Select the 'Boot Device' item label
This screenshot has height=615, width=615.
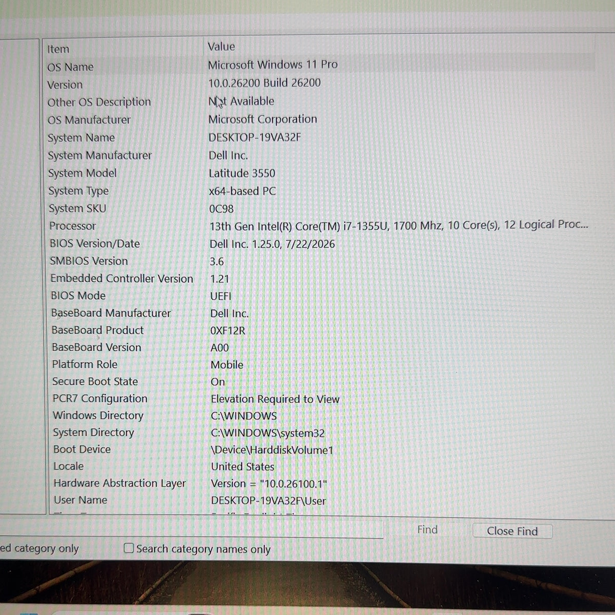point(82,449)
